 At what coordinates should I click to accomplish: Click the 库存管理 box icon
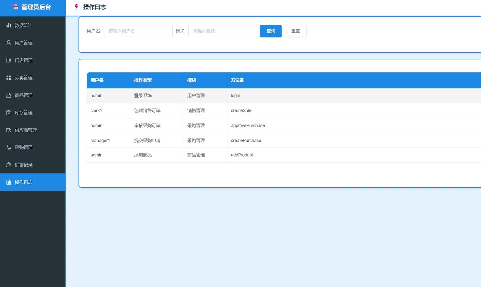tap(9, 113)
